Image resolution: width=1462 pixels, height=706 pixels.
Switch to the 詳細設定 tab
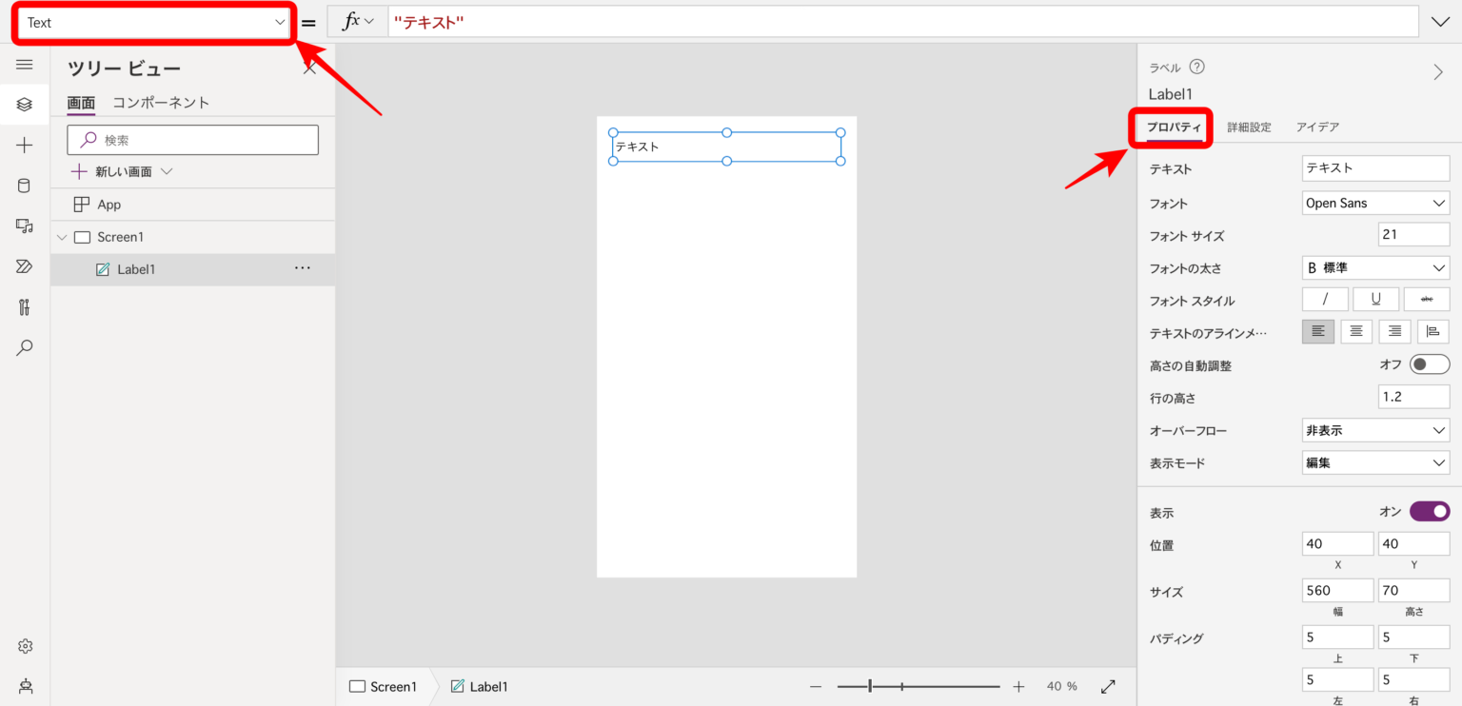click(x=1249, y=127)
